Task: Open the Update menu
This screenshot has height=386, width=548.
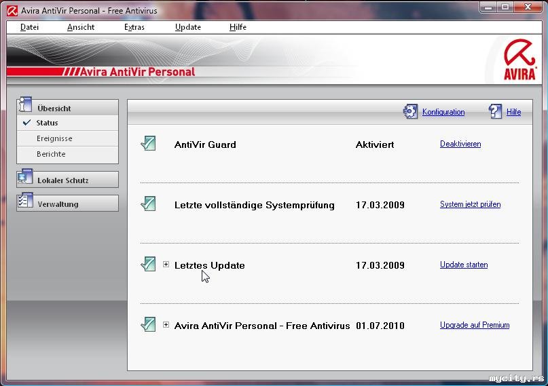Action: (188, 27)
